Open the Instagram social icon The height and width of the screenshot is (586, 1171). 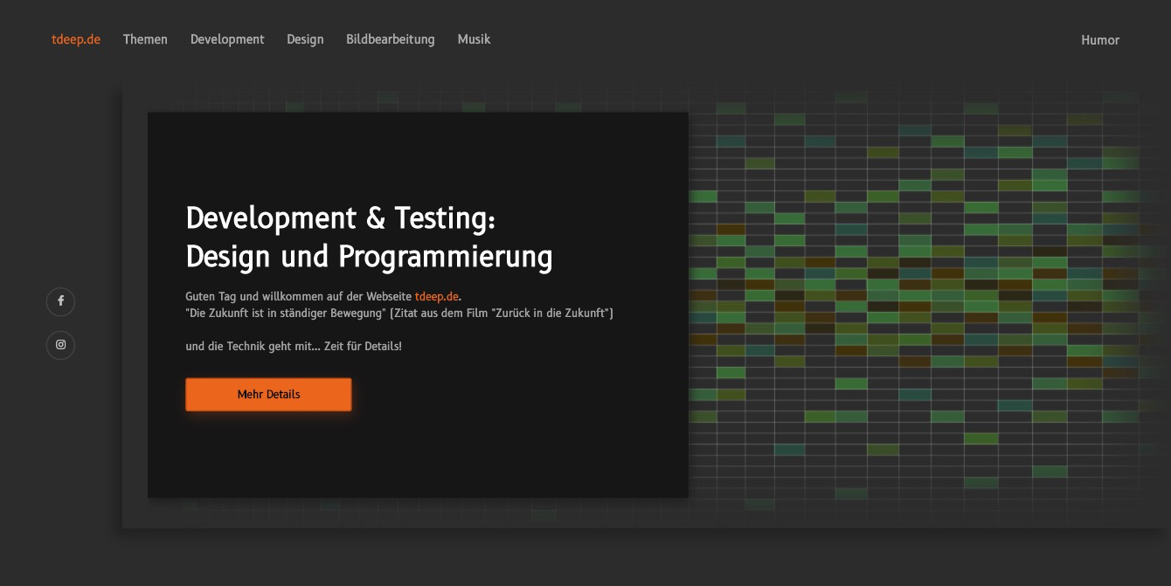(x=60, y=345)
